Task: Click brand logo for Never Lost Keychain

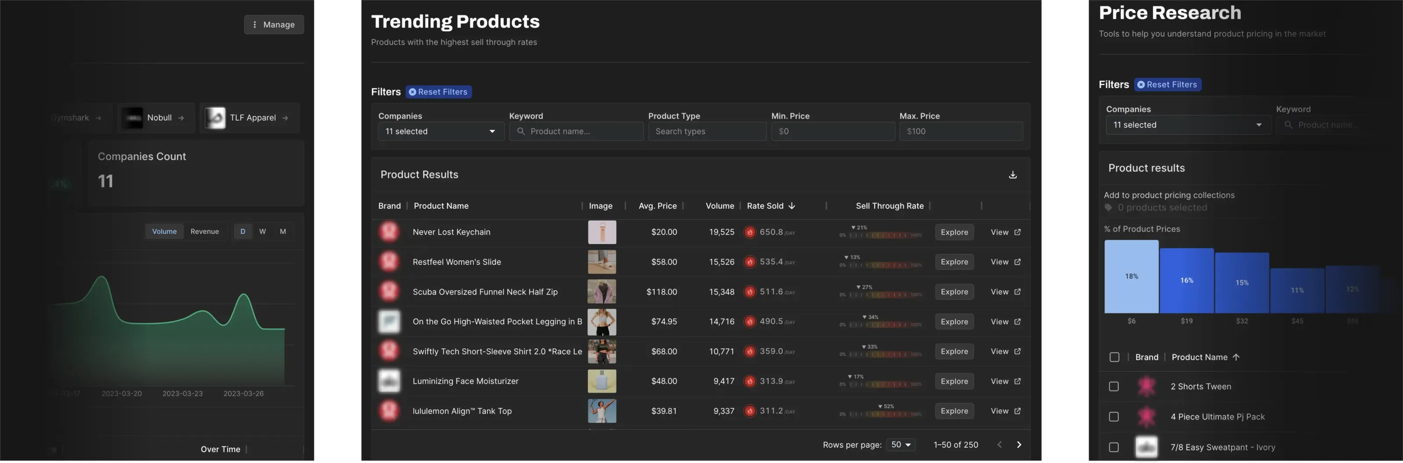Action: tap(389, 232)
